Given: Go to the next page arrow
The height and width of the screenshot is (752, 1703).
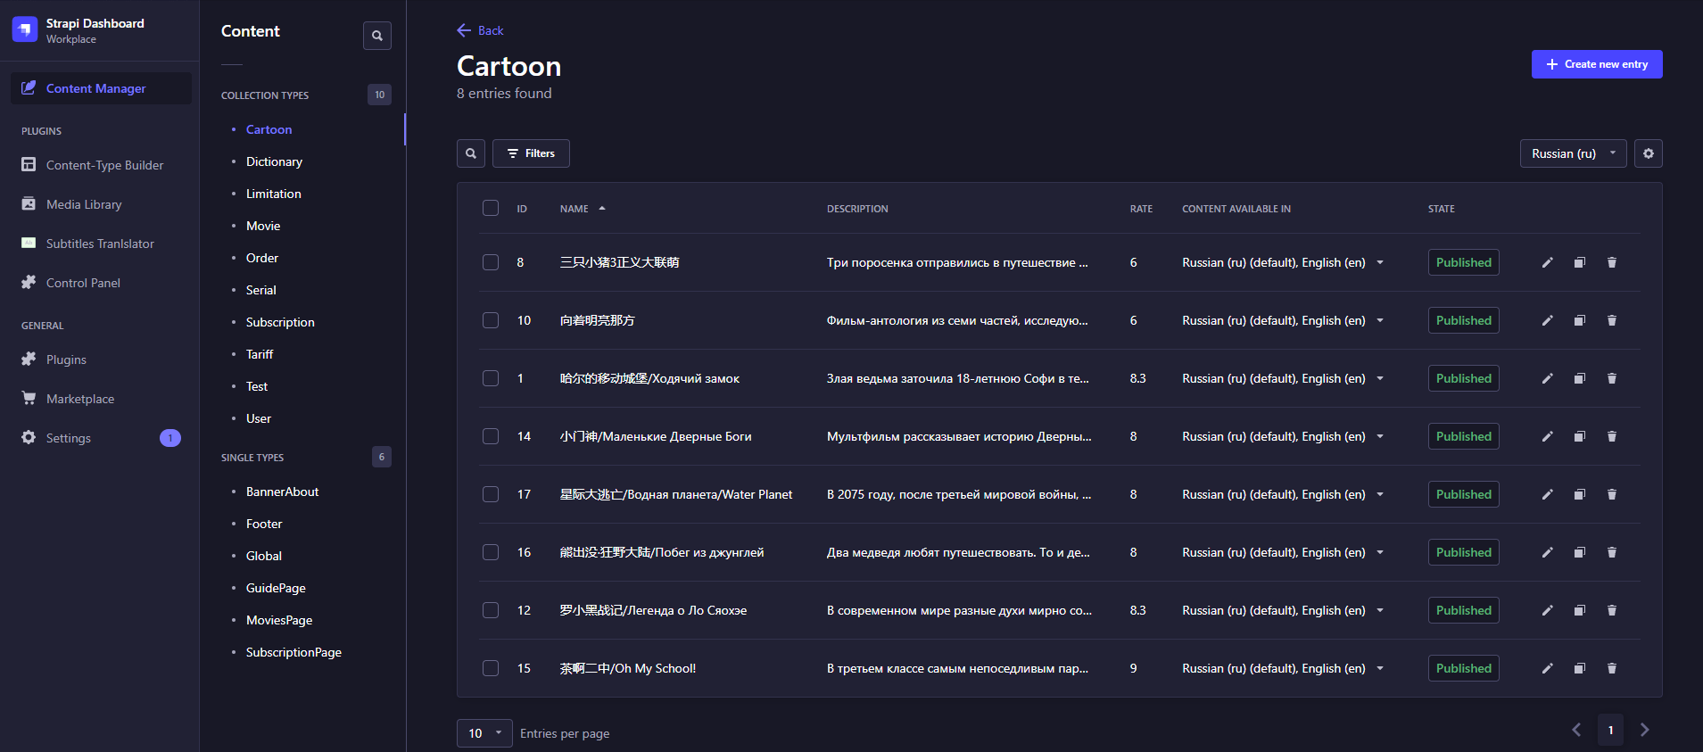Looking at the screenshot, I should tap(1645, 730).
